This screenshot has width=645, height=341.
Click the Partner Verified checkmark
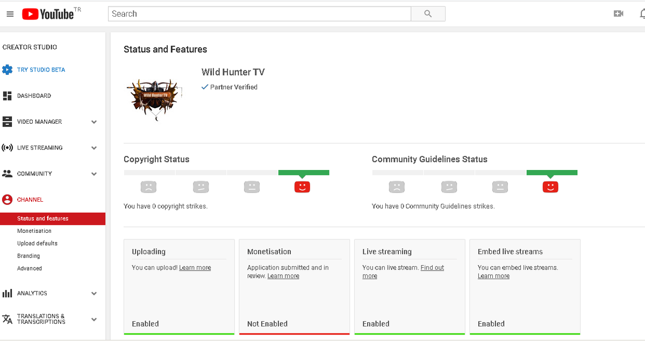[205, 87]
